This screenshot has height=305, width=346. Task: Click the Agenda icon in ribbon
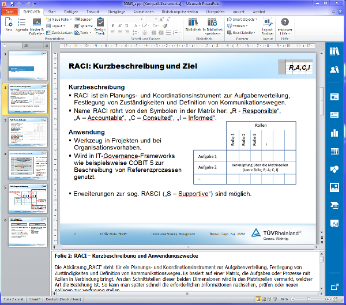click(22, 25)
